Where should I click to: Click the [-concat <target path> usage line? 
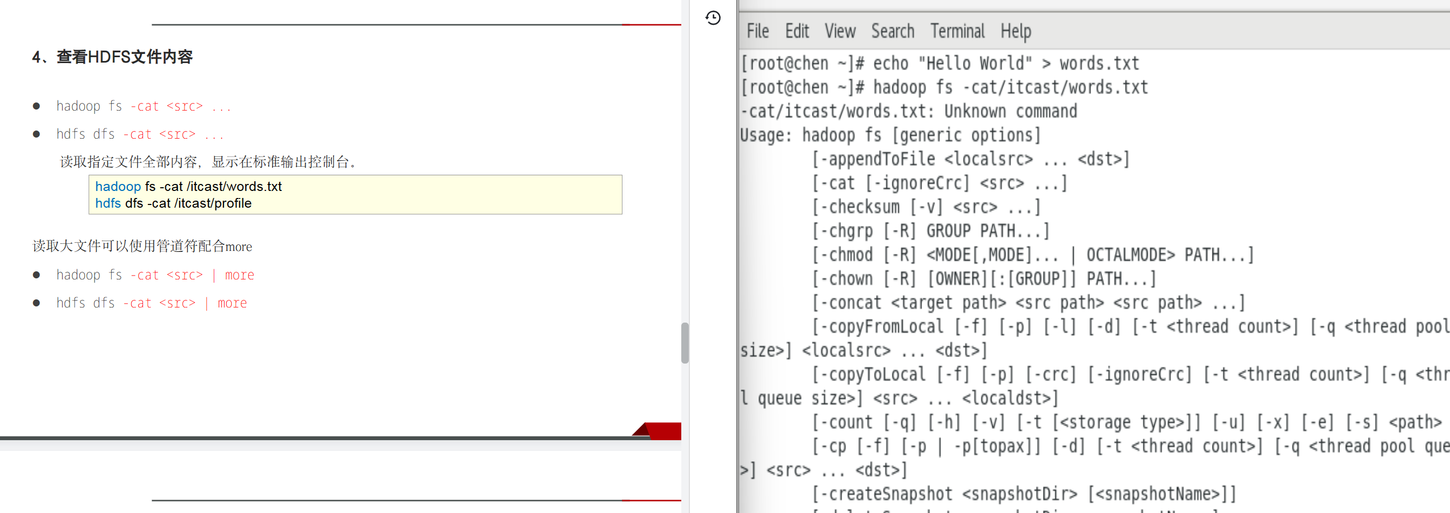coord(1028,303)
